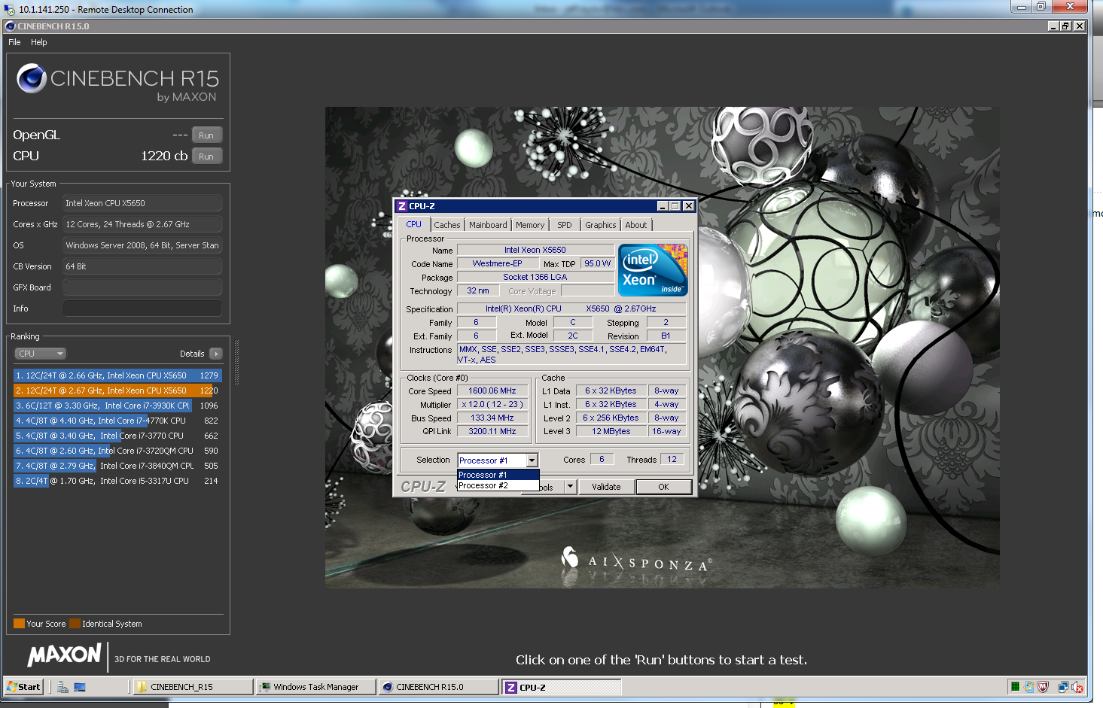Open the network connection tray icon
1103x708 pixels.
[1063, 687]
